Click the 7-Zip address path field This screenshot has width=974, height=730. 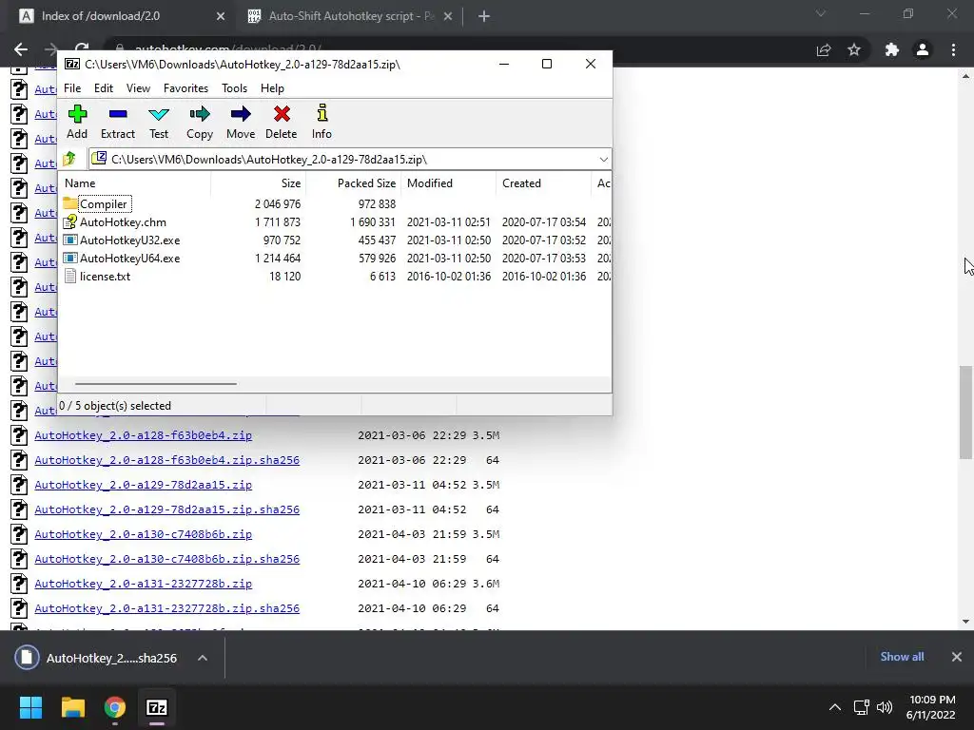[x=350, y=160]
